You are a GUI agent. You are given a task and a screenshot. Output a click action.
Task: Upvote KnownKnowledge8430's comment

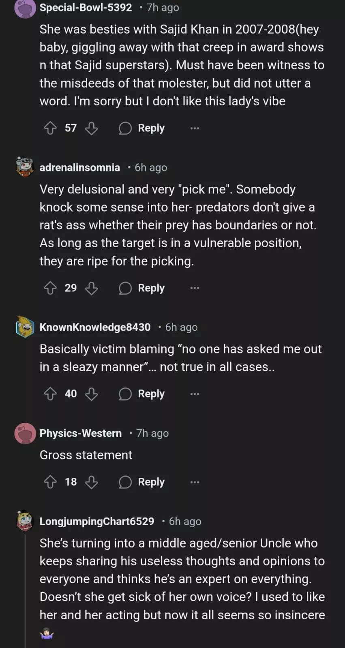pos(50,394)
